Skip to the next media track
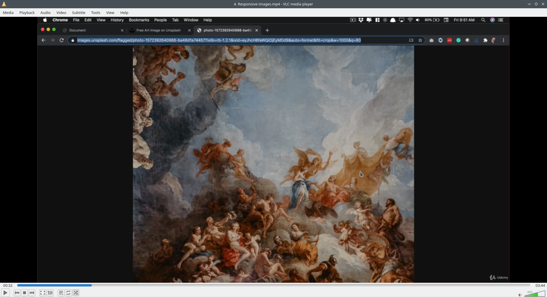Screen dimensions: 547x297 coord(32,293)
